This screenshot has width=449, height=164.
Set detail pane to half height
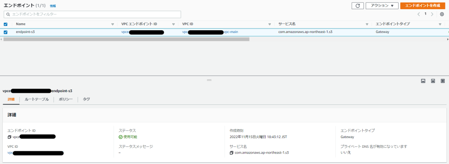[433, 81]
